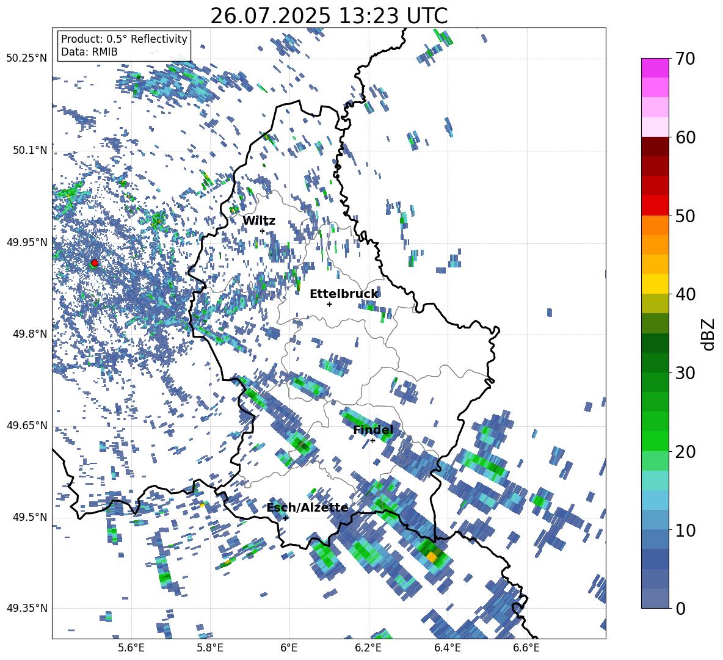Viewport: 723px width, 660px height.
Task: Click the 20 tick on colorbar
Action: click(685, 451)
